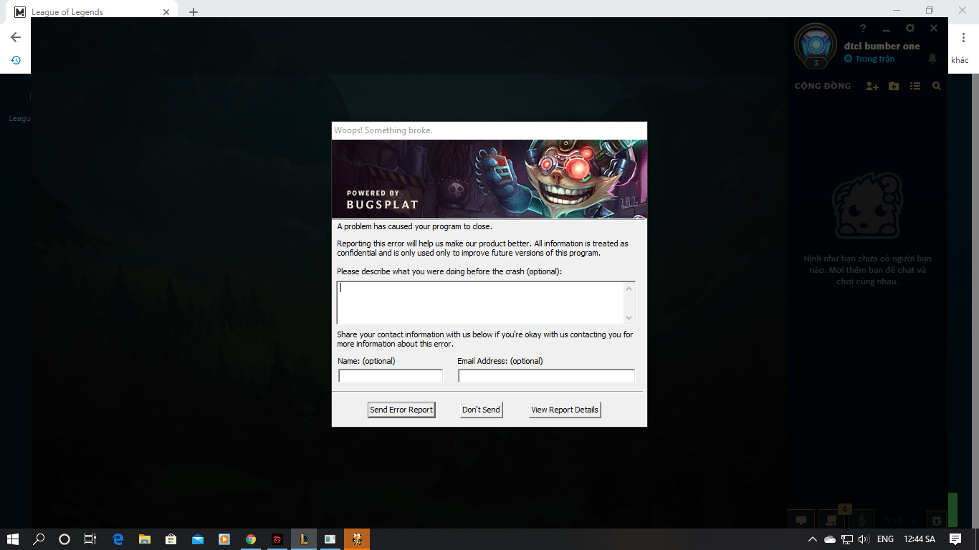Image resolution: width=979 pixels, height=550 pixels.
Task: Launch Microsoft Edge from taskbar
Action: (118, 539)
